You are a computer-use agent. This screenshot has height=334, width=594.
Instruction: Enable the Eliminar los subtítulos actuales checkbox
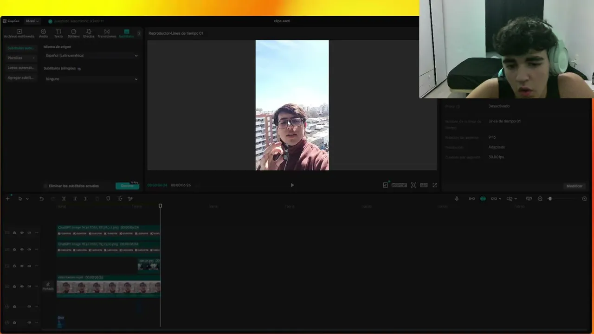pyautogui.click(x=45, y=186)
